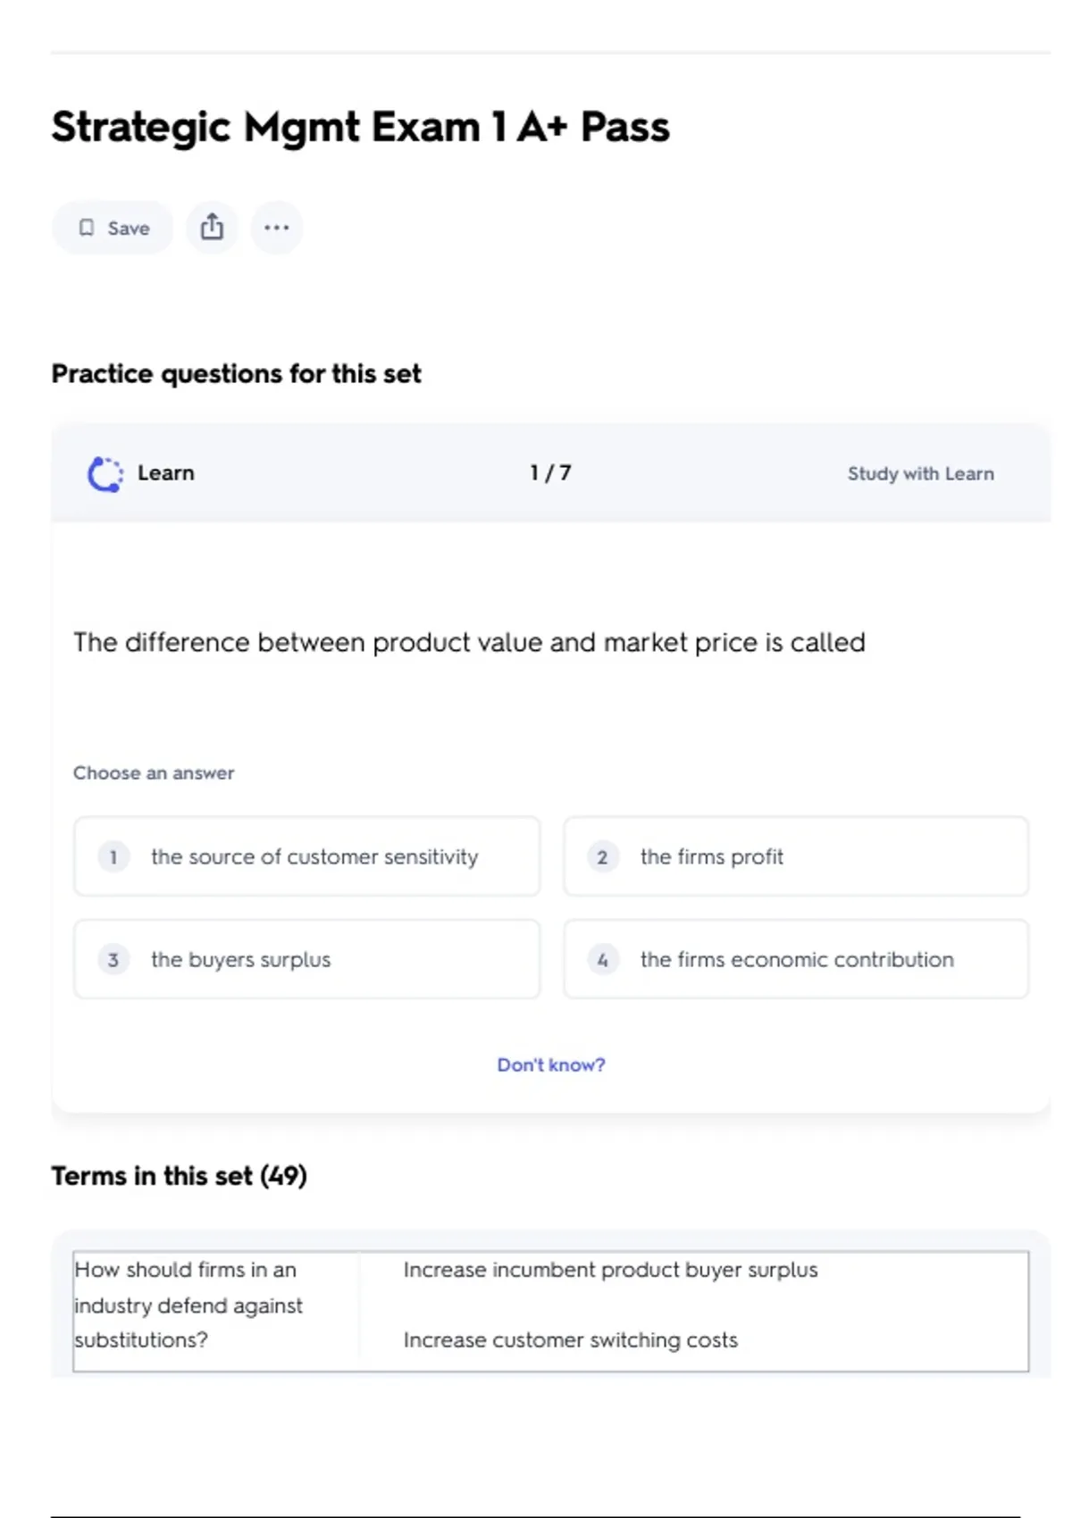This screenshot has width=1072, height=1518.
Task: Choose "the buyers surplus" answer
Action: (241, 960)
